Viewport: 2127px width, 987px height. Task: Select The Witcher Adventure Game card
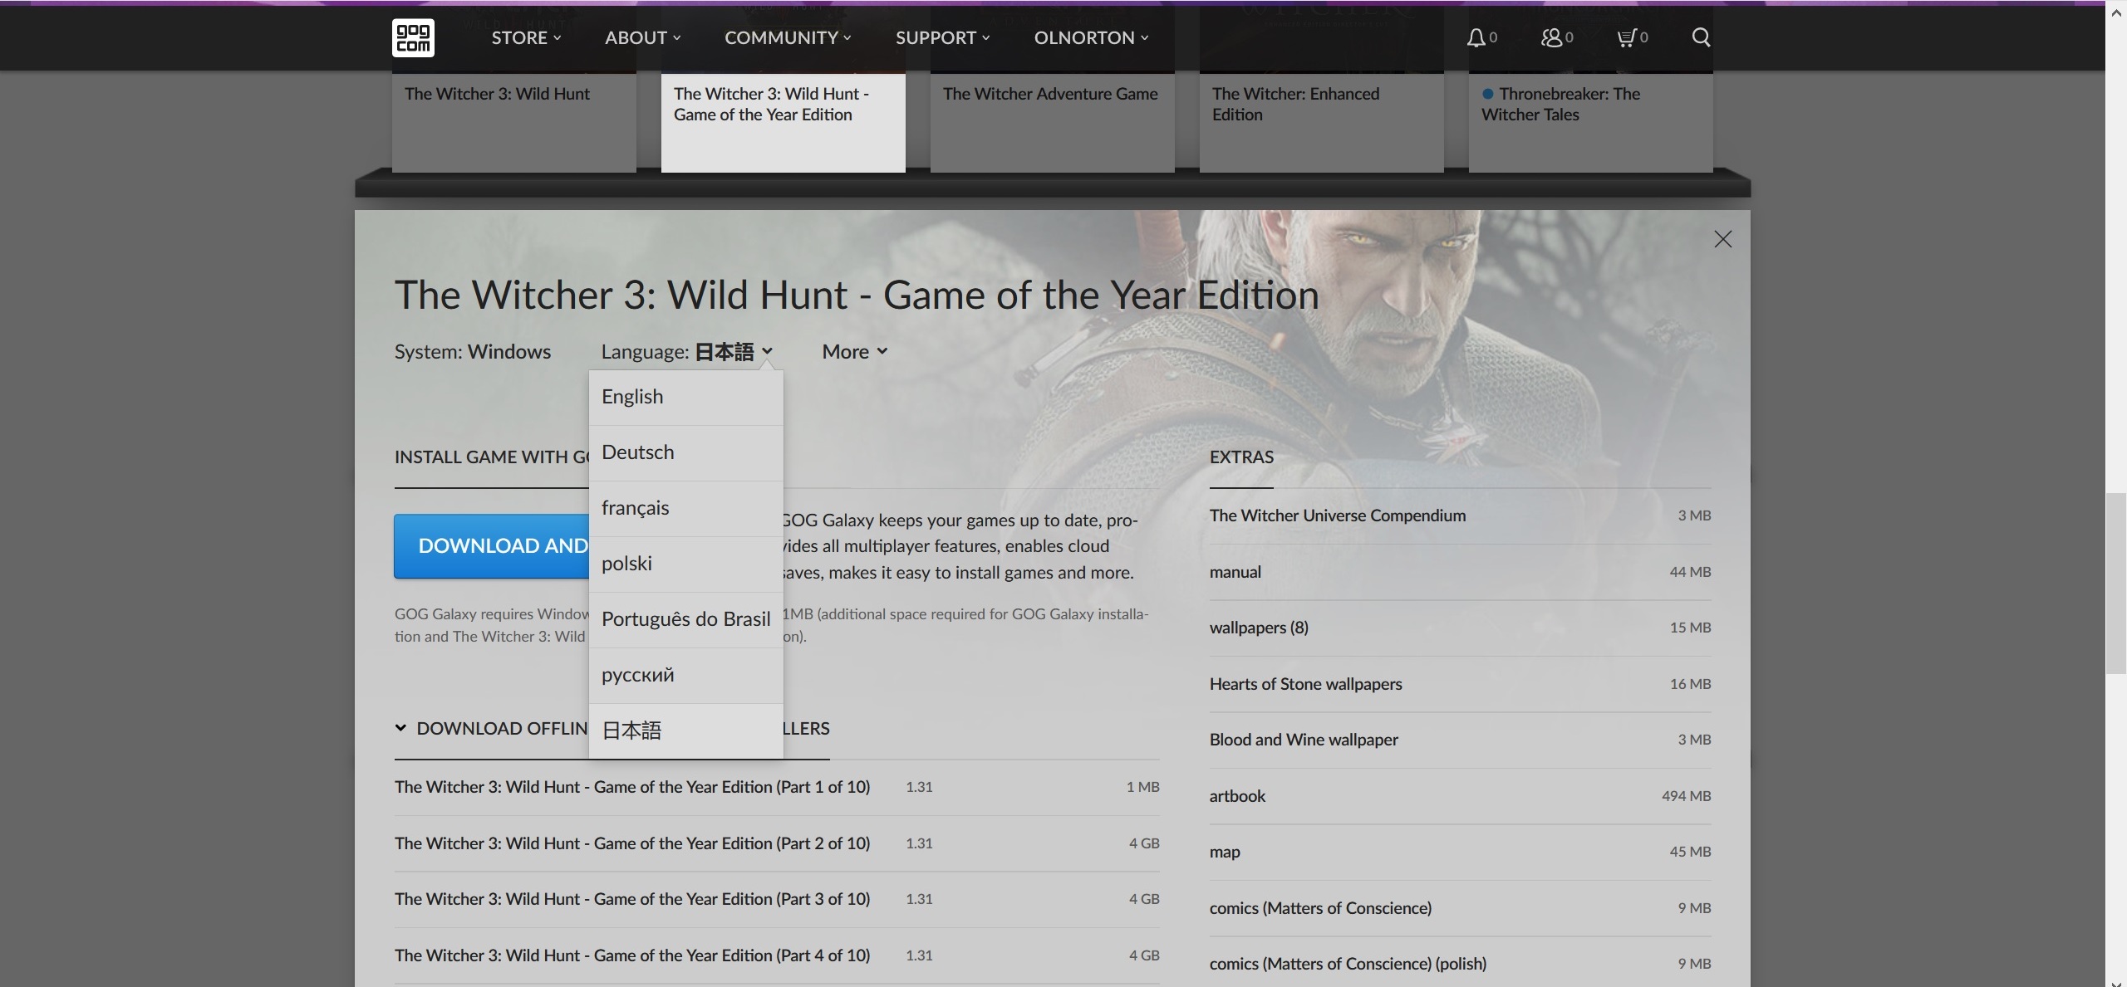1053,122
